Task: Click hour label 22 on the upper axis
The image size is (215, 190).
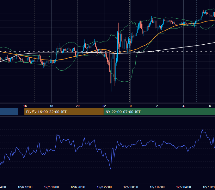Action: point(104,106)
